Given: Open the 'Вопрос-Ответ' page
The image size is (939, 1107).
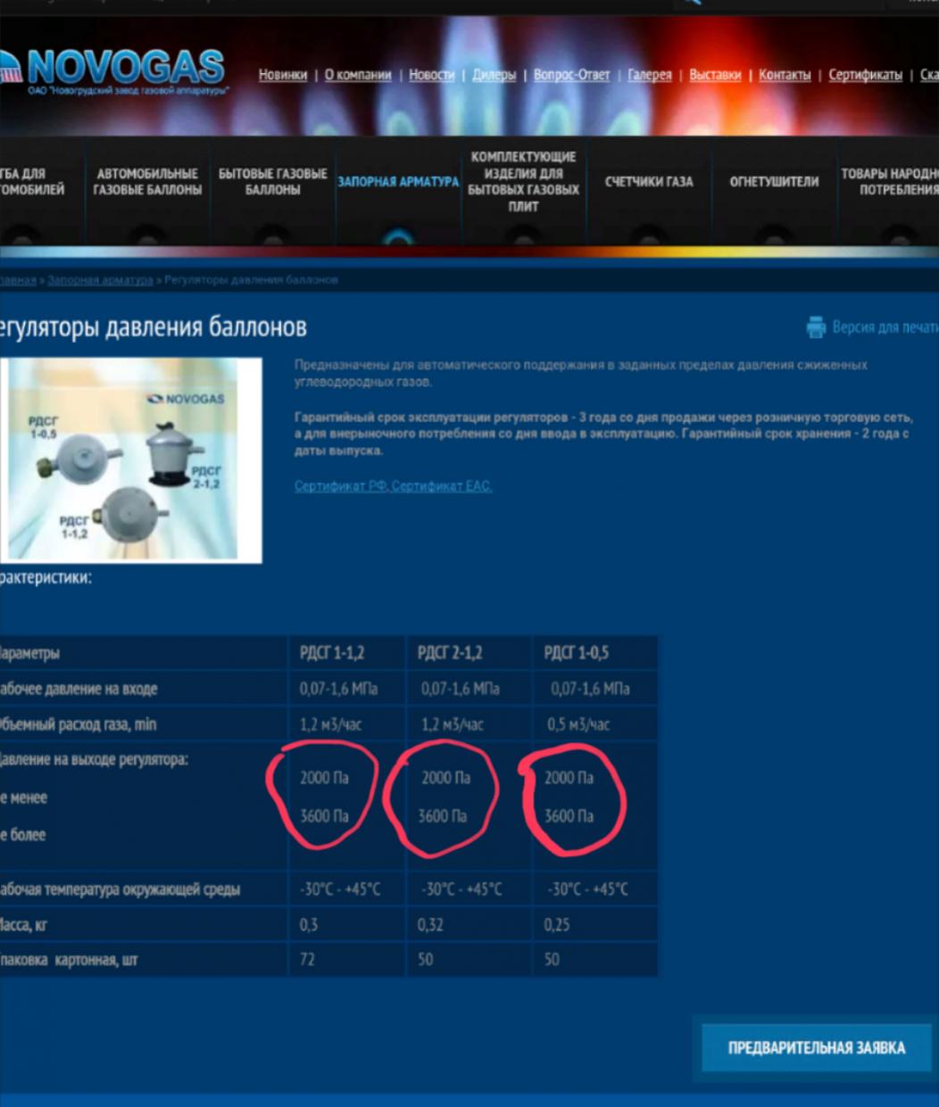Looking at the screenshot, I should pos(571,75).
